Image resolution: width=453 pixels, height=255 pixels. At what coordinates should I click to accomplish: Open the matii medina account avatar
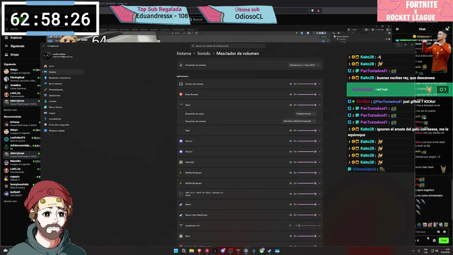pos(47,55)
